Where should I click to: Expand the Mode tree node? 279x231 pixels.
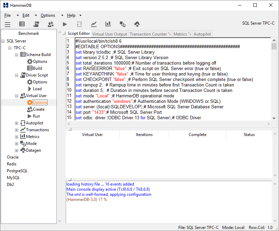16,144
